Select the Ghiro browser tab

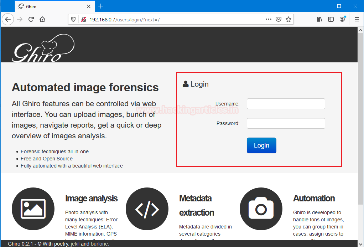coord(55,6)
